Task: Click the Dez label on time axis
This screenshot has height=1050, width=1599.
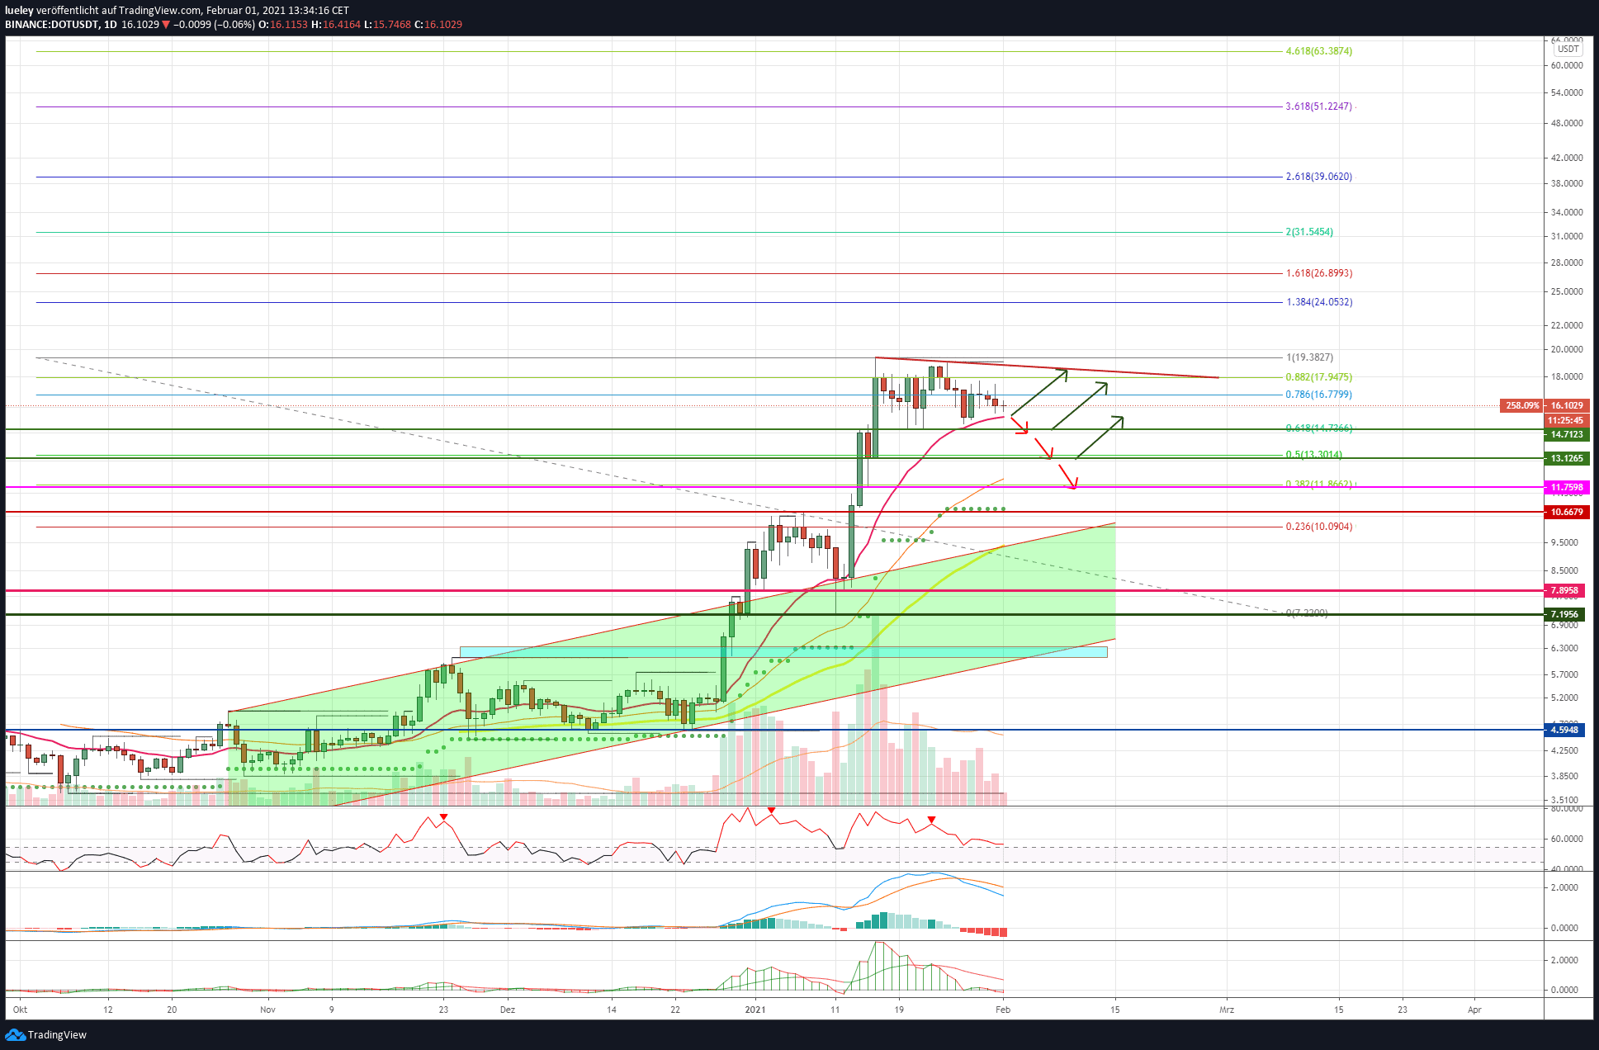Action: (x=507, y=1010)
